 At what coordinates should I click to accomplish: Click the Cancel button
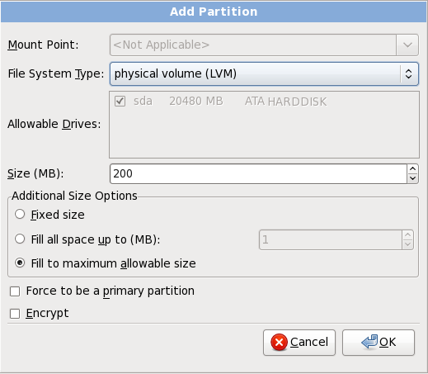299,343
